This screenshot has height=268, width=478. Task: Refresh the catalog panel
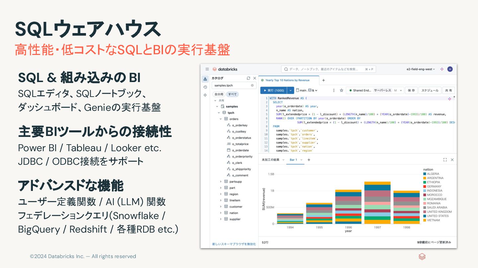(x=248, y=78)
